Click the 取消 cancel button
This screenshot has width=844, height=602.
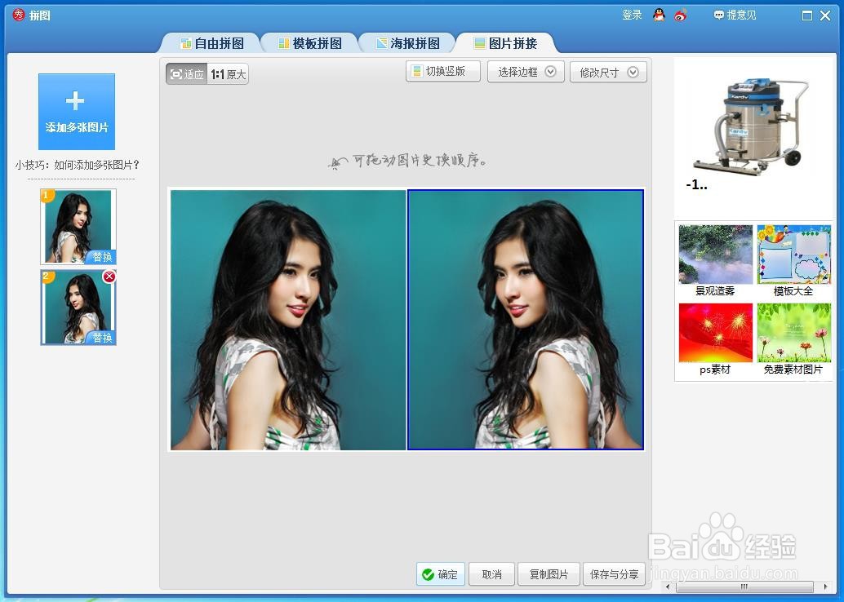491,574
